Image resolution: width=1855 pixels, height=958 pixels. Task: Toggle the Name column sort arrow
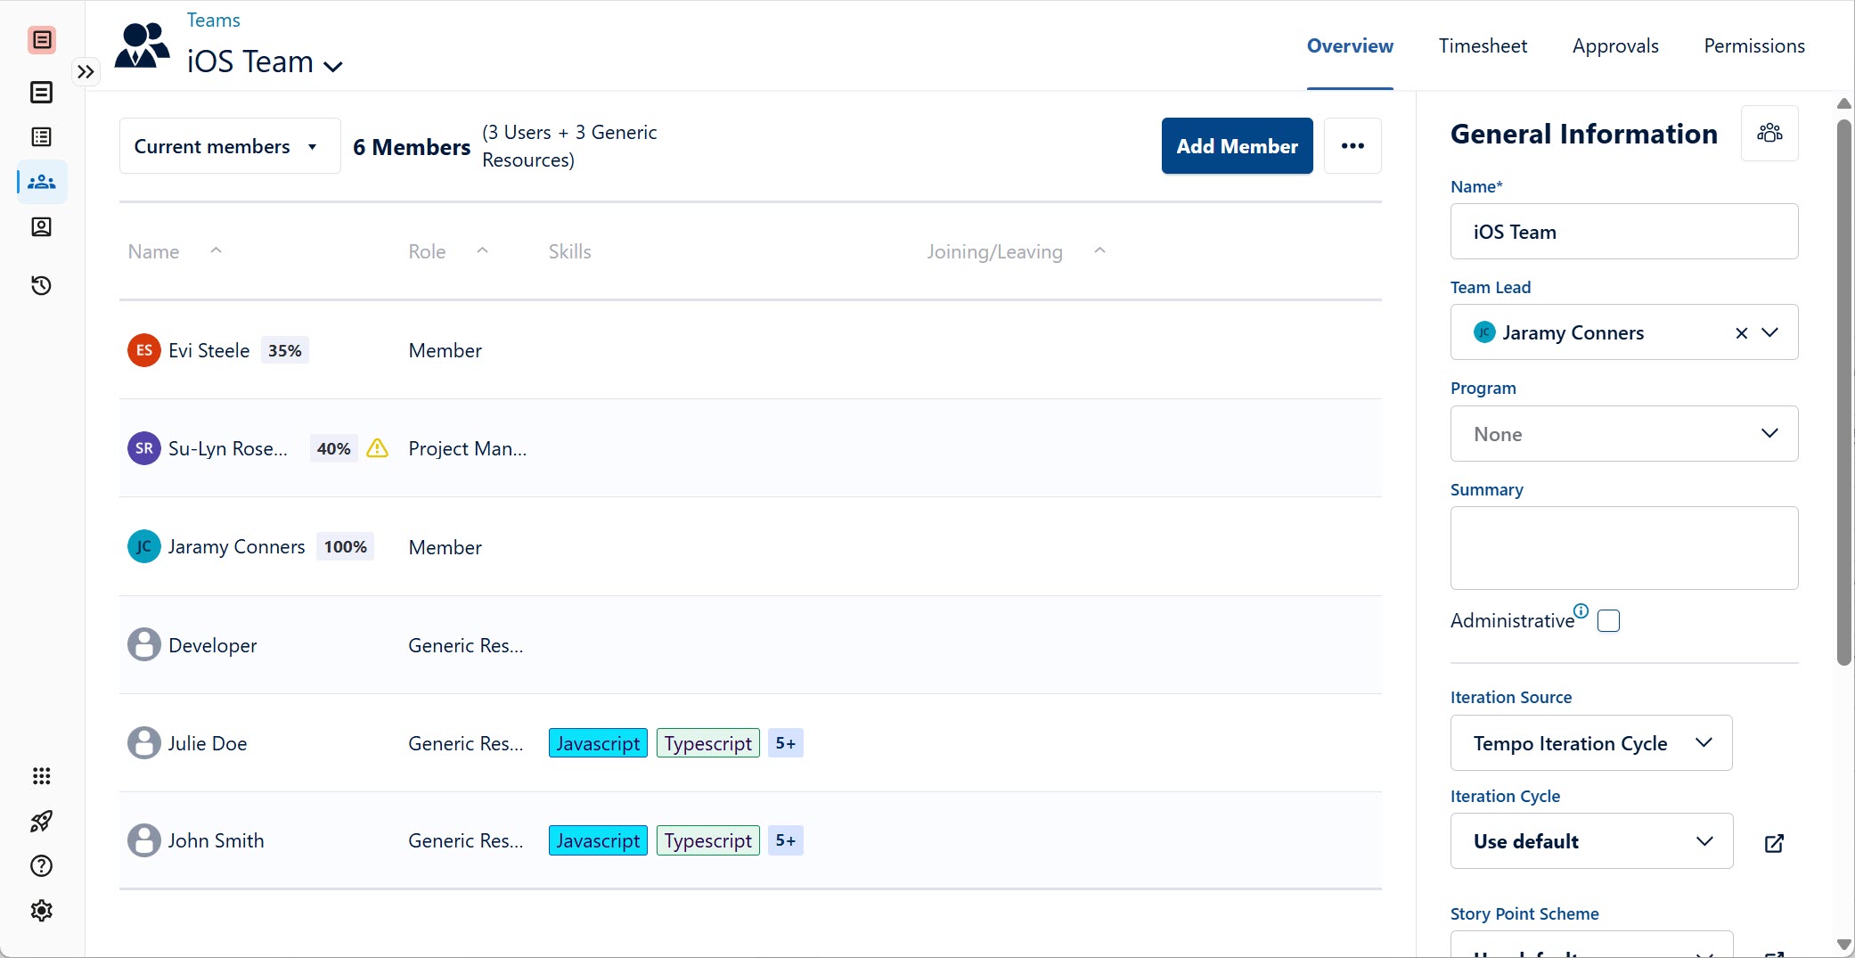(216, 250)
